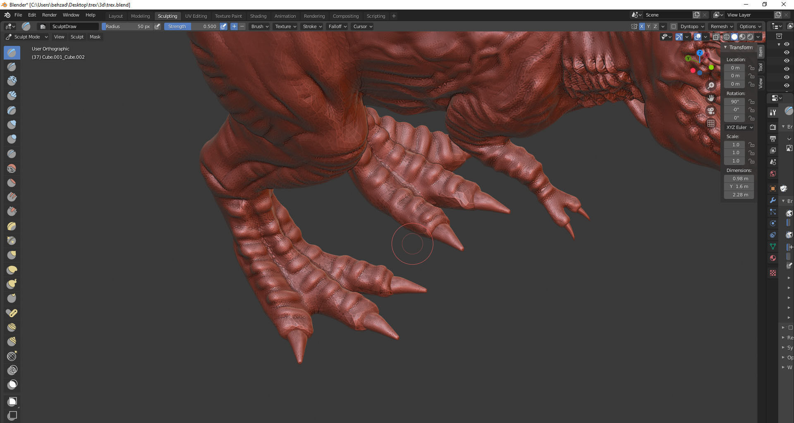Image resolution: width=794 pixels, height=423 pixels.
Task: Open the viewport shading options dropdown
Action: (758, 37)
